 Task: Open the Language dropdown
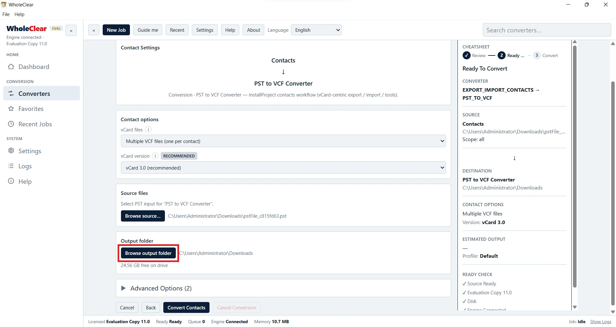click(x=316, y=30)
